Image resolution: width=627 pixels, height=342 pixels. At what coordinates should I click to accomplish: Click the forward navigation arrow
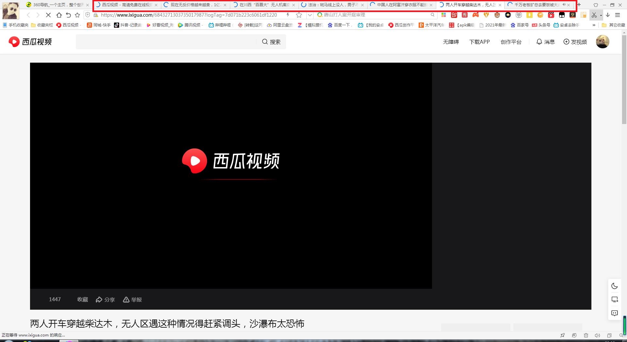click(x=38, y=15)
